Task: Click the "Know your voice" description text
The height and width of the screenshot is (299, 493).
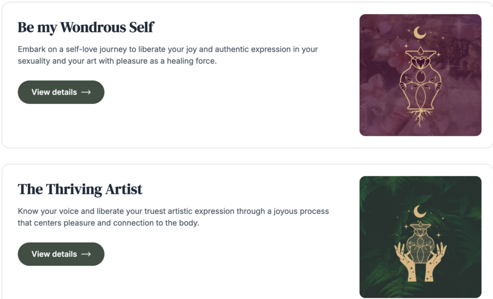Action: tap(173, 217)
